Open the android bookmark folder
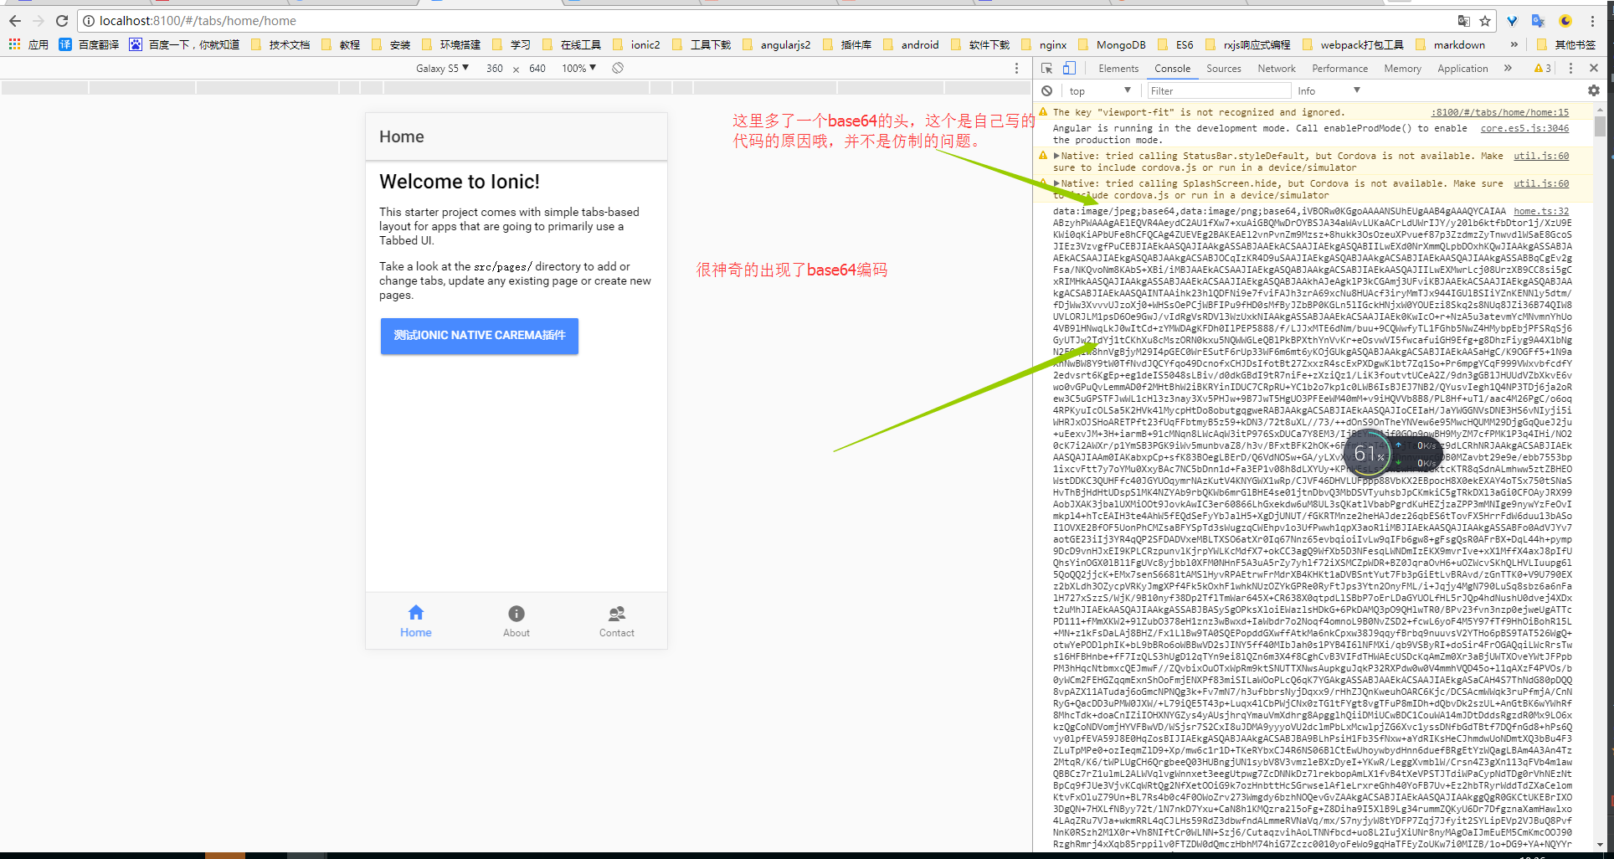The image size is (1614, 859). 911,44
